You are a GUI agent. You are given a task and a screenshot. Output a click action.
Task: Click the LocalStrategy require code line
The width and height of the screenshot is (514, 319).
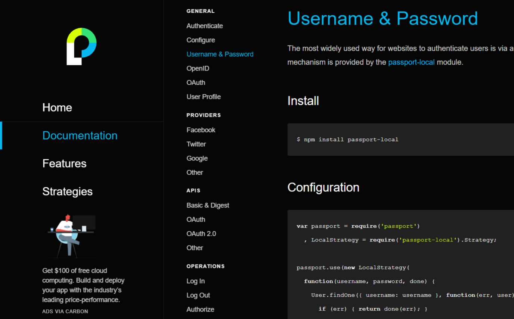click(x=400, y=240)
